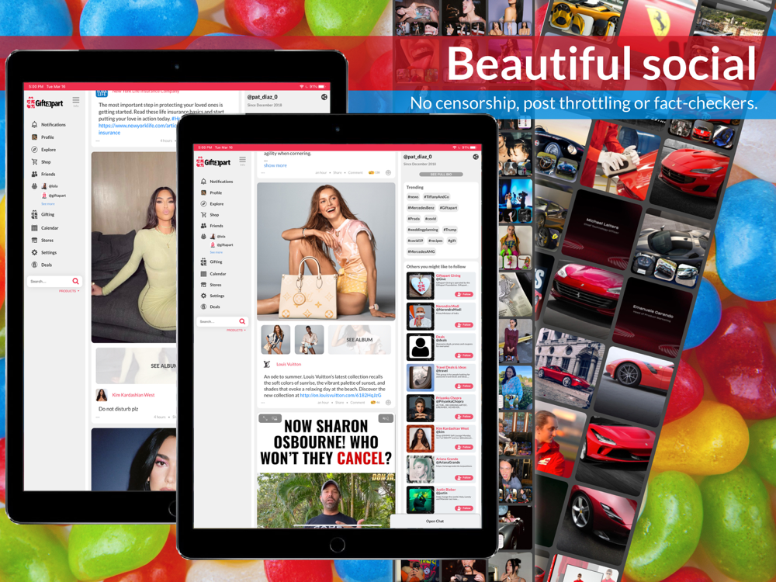Click the reaction plus icon on Louis Vuitton post

click(389, 402)
